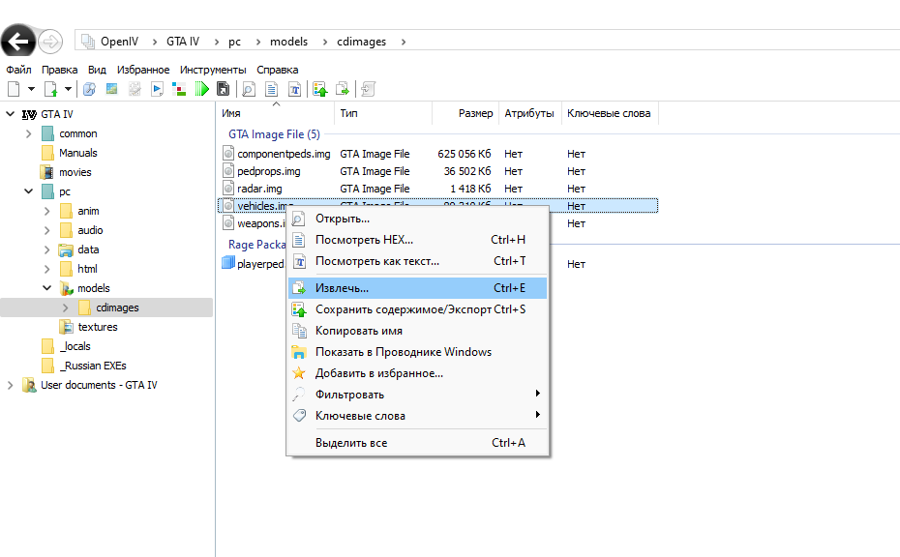Choose Показать в Проводнике Windows
900x557 pixels.
click(x=417, y=352)
